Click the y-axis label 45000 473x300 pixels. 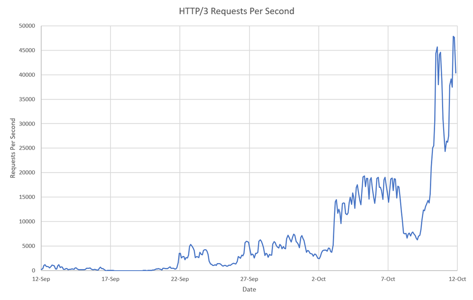(x=27, y=50)
